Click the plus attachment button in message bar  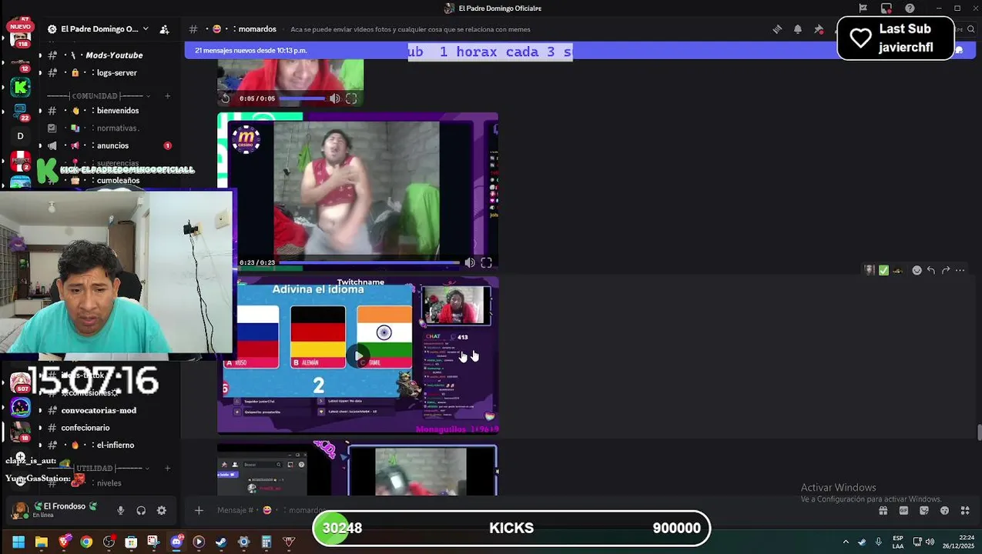coord(199,510)
